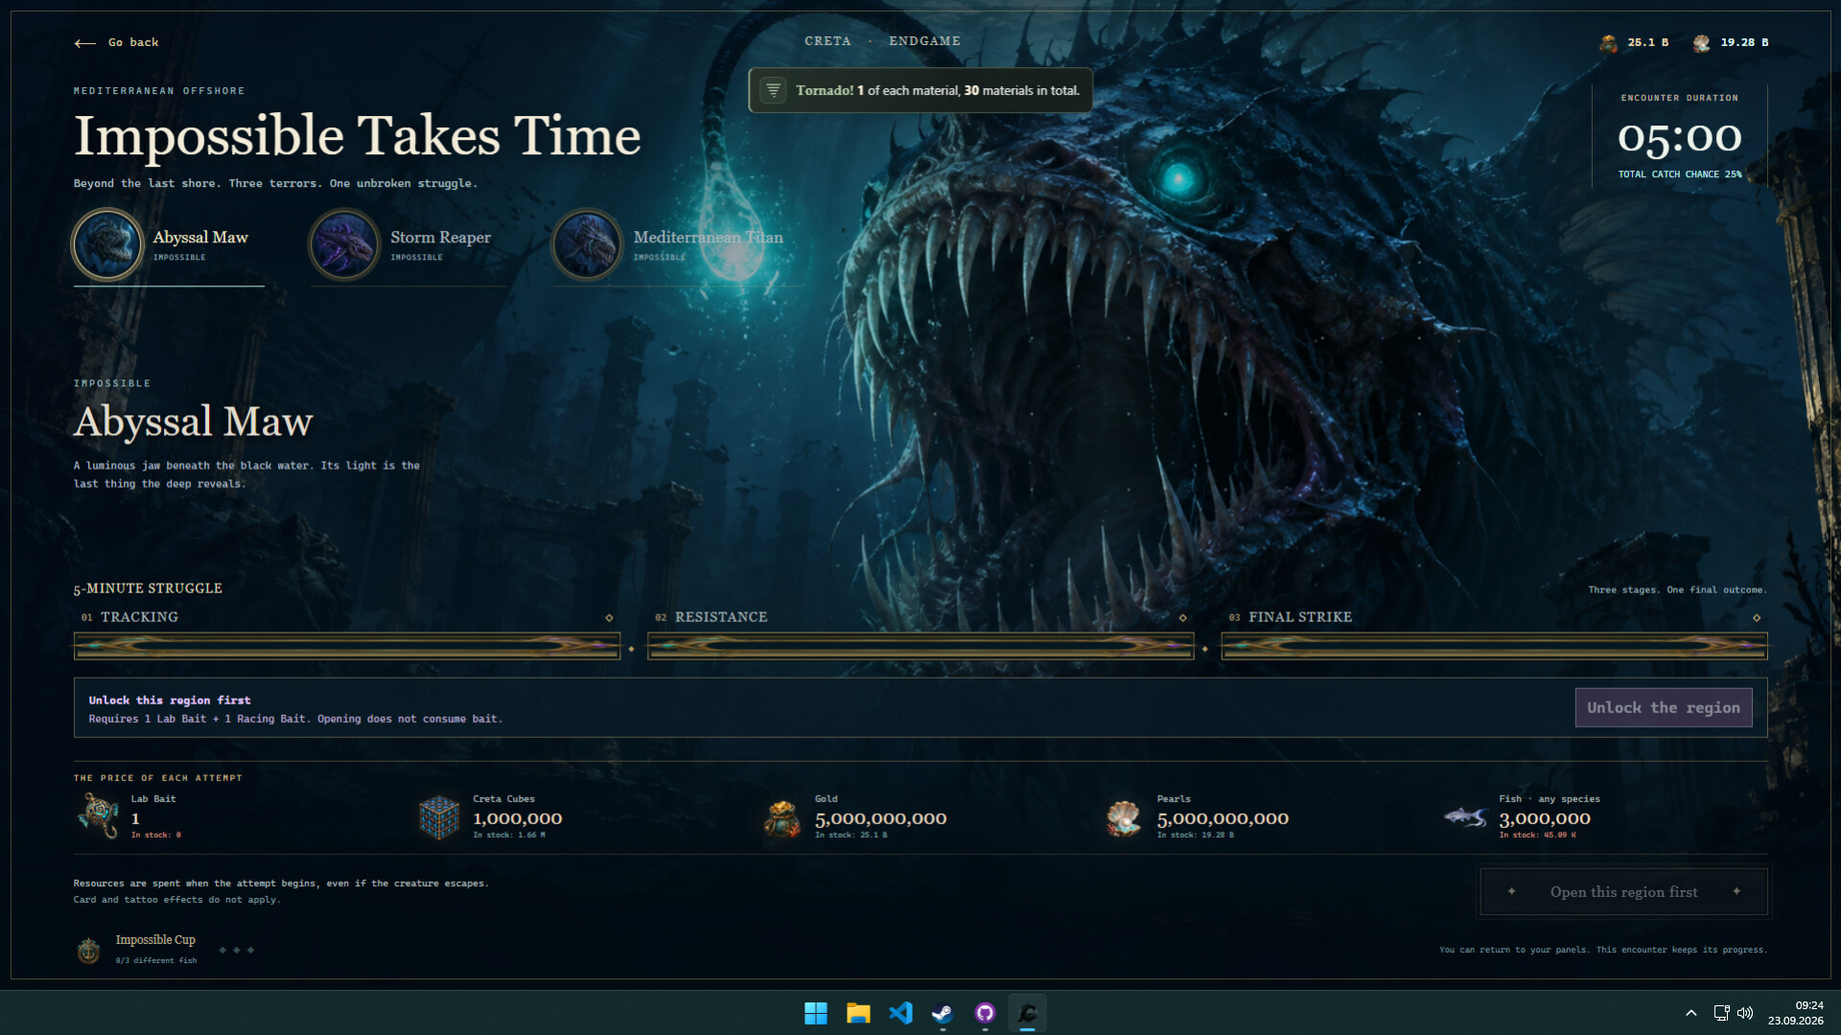Screen dimensions: 1841x1035
Task: Click the Total Catch Chance 25% text
Action: point(1680,174)
